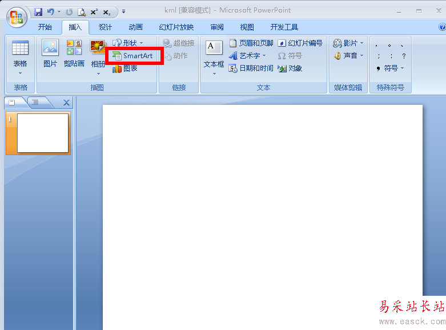Click the redo/repeat icon
This screenshot has width=446, height=330.
point(69,12)
